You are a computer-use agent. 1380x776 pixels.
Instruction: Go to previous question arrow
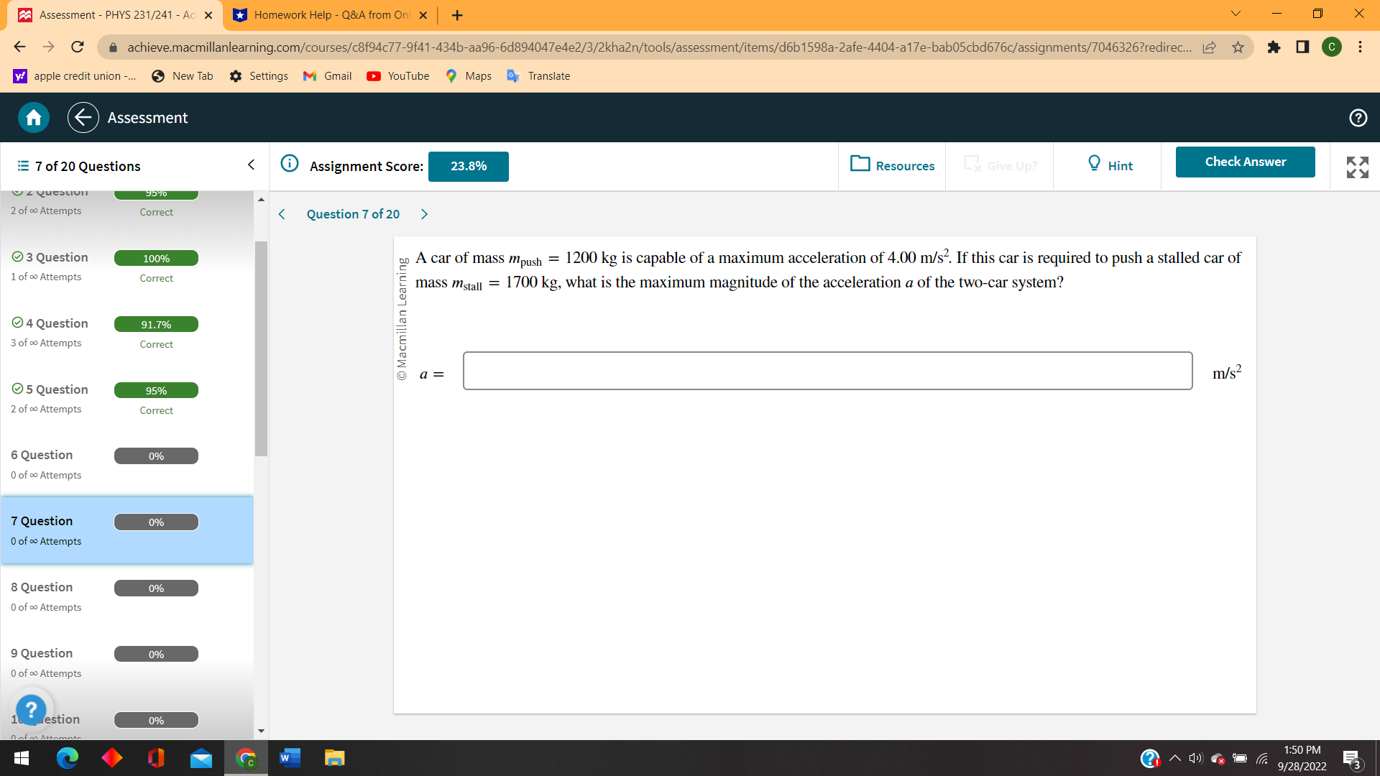point(282,214)
